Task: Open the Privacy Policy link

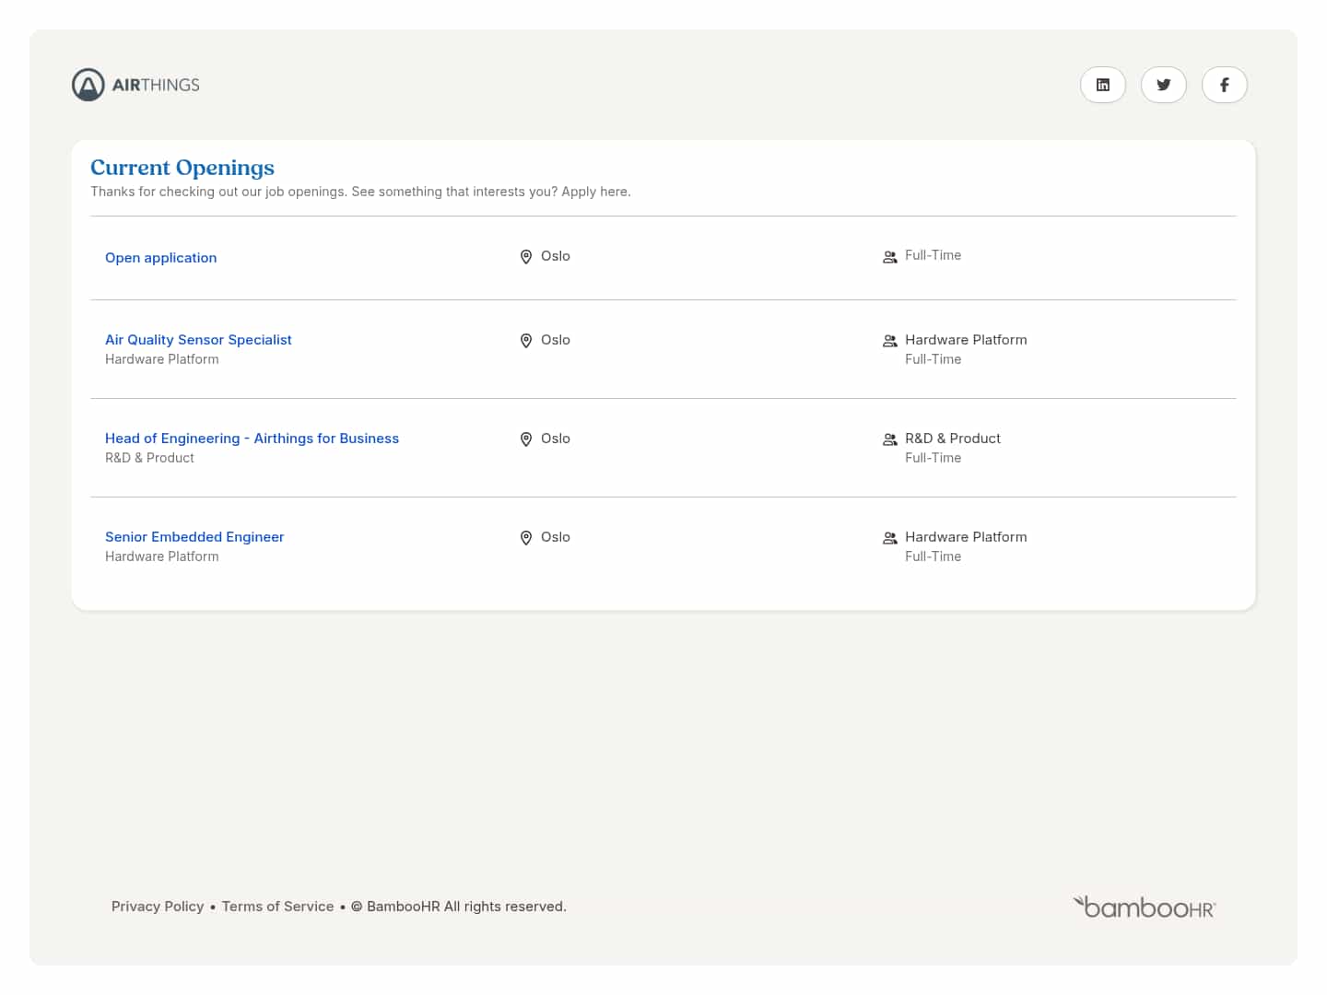Action: (x=158, y=907)
